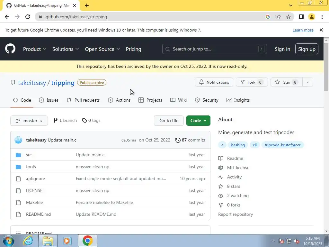This screenshot has height=247, width=329.
Task: Click the tools folder icon
Action: pyautogui.click(x=18, y=167)
